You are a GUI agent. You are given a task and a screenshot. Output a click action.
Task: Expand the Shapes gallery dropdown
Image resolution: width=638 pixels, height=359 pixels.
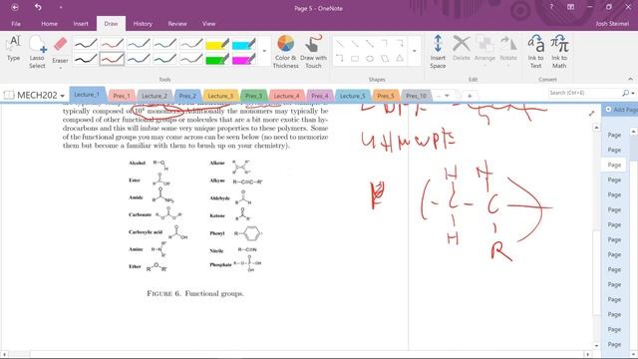(415, 51)
